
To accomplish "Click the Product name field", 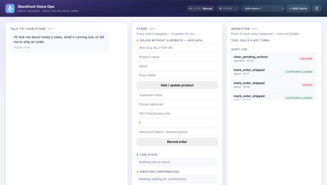I will coord(177,57).
